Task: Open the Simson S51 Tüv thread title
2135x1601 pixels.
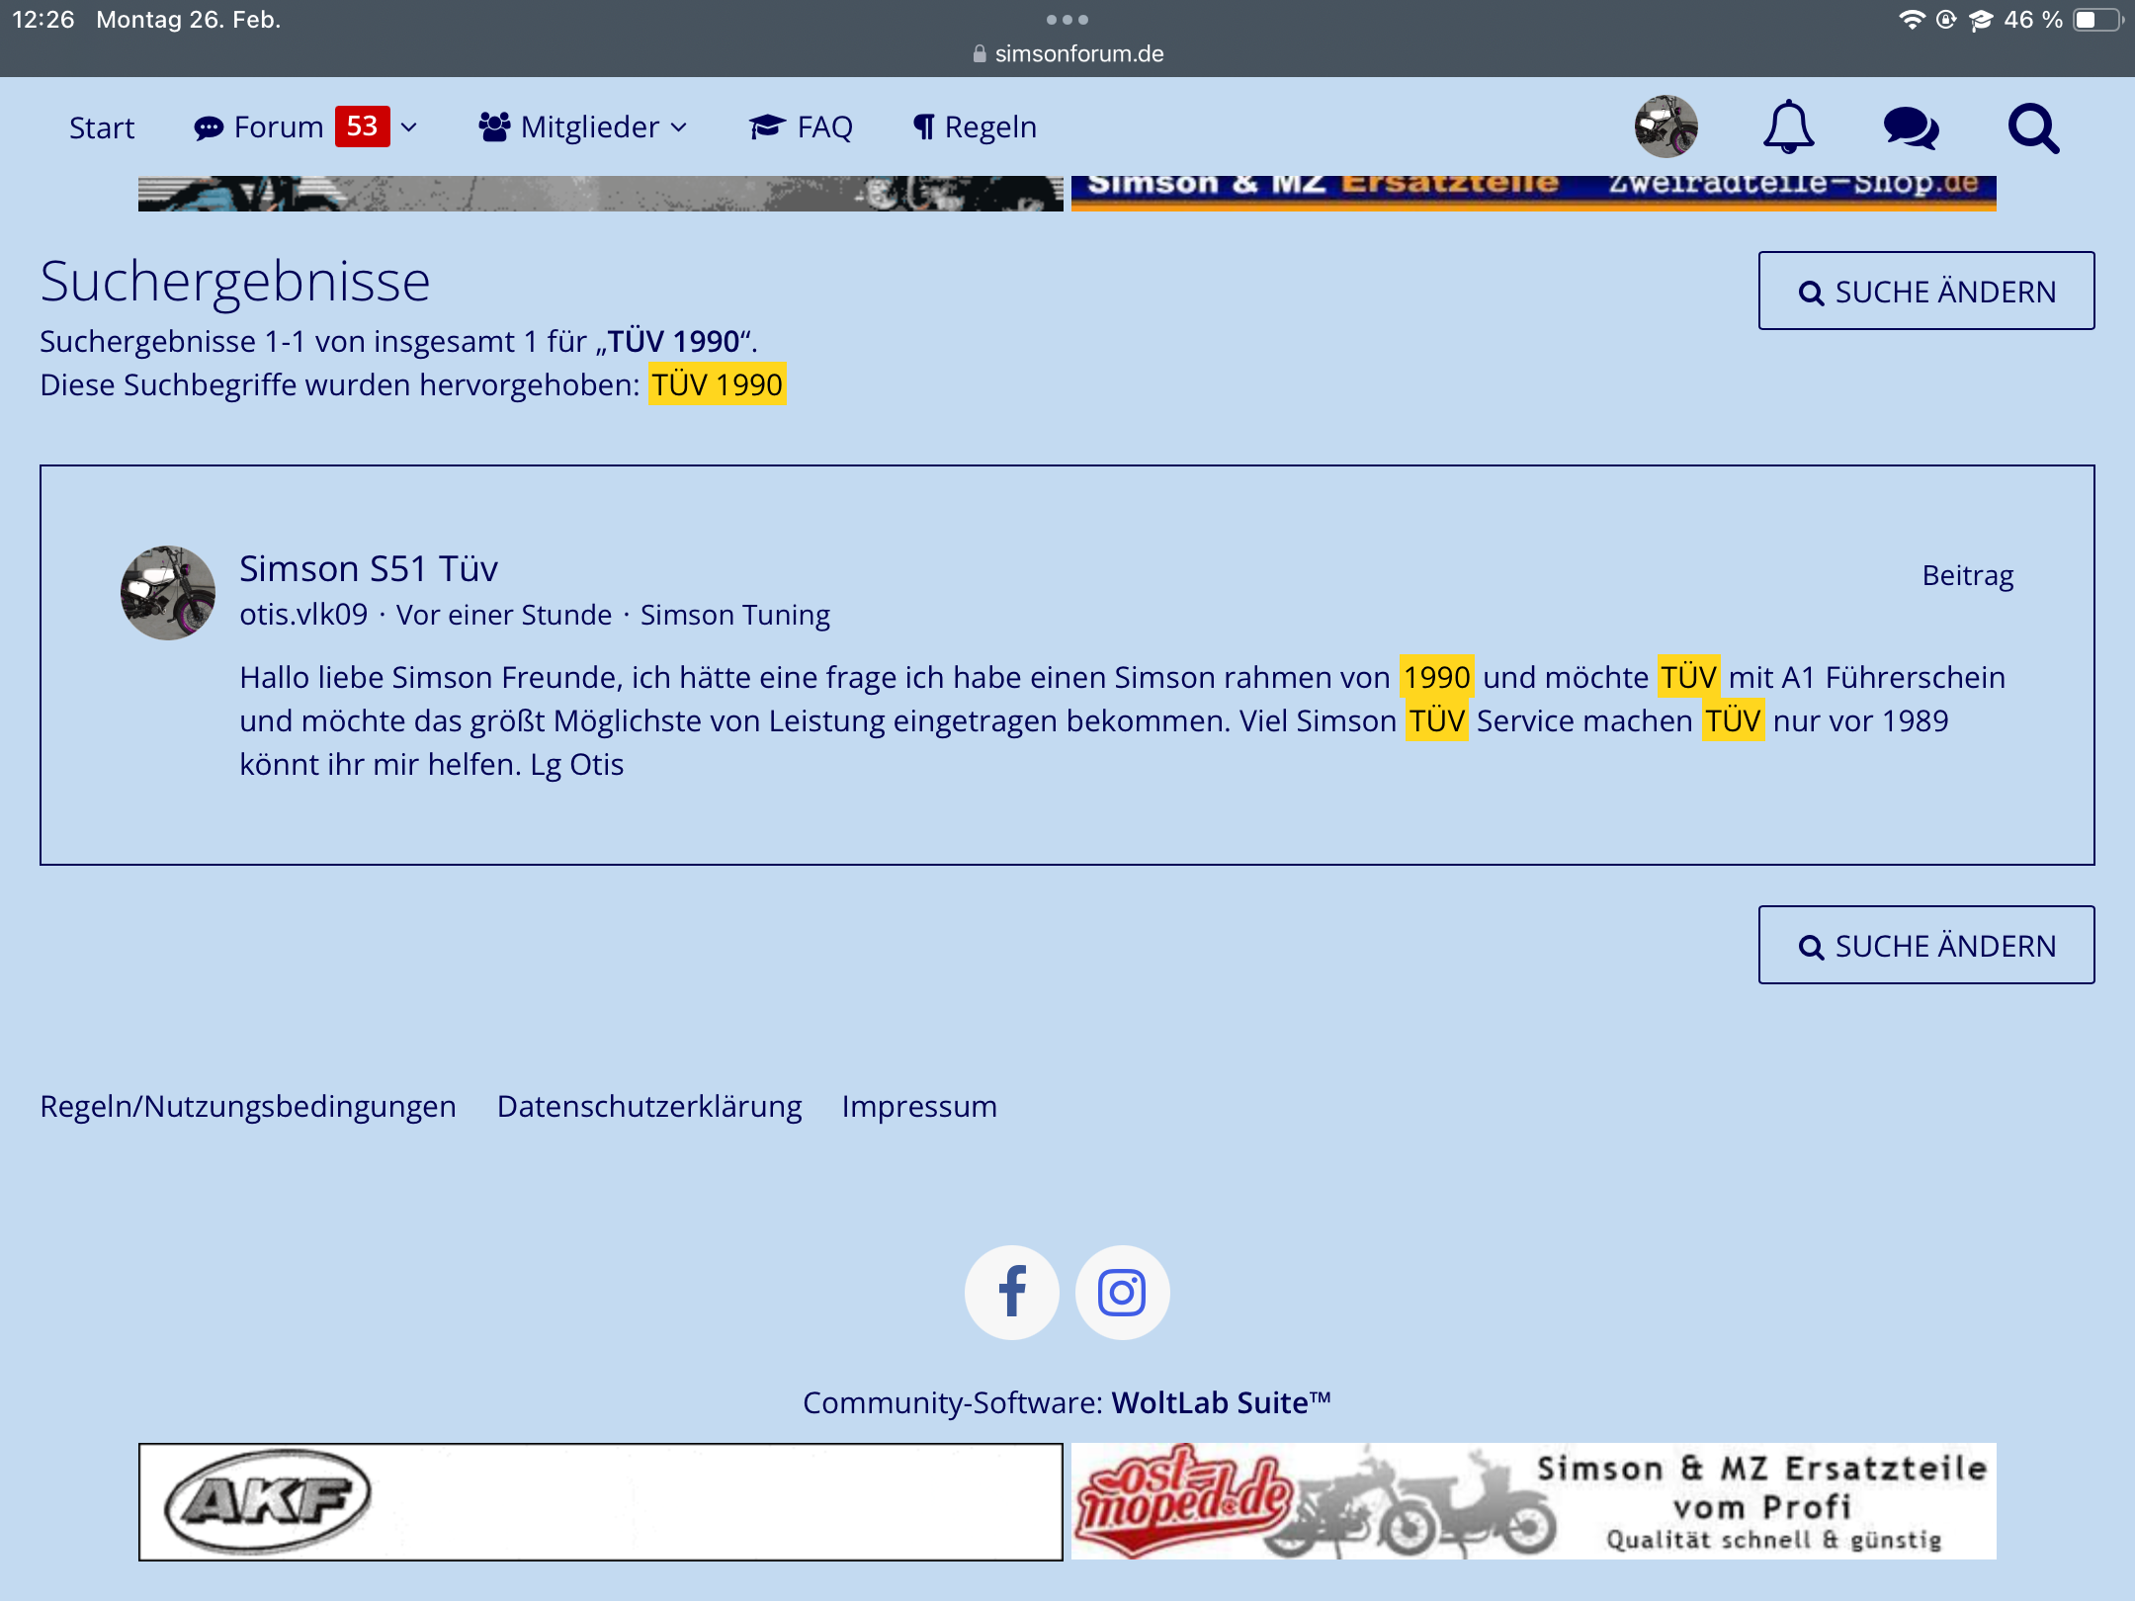Action: 369,568
